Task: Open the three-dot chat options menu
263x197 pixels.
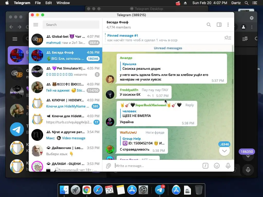Action: (228, 25)
